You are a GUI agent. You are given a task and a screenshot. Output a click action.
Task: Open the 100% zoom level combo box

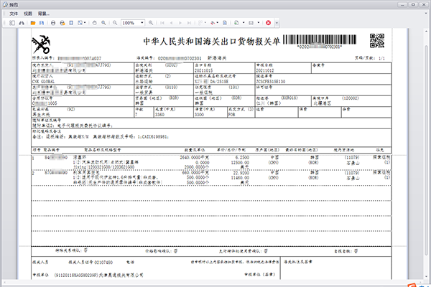click(x=133, y=23)
